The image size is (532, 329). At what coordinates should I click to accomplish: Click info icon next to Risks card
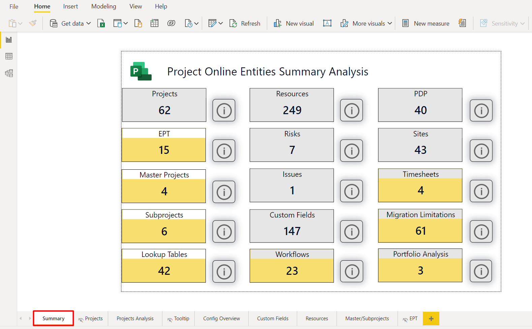[x=352, y=151]
